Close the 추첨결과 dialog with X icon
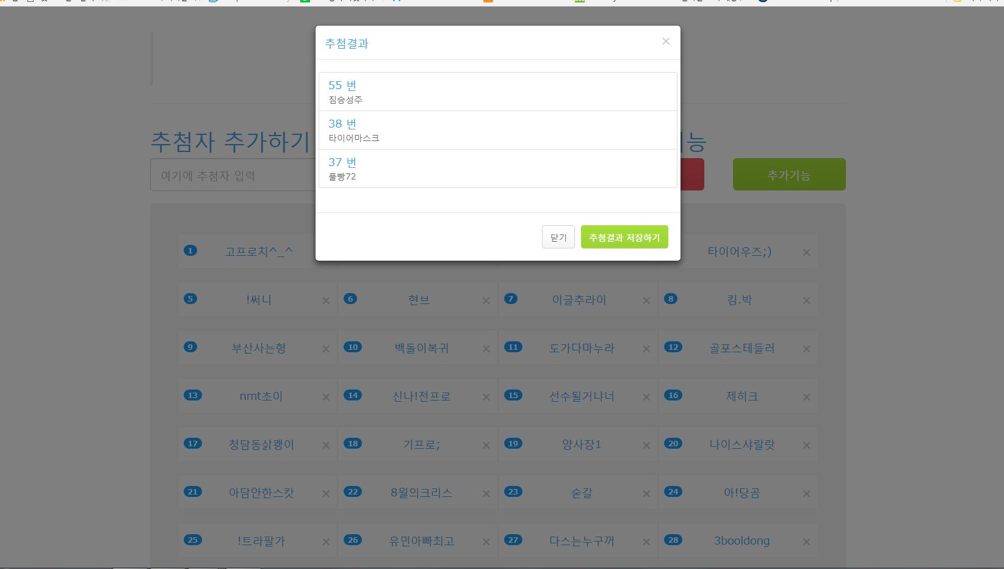The image size is (1004, 569). pos(666,42)
